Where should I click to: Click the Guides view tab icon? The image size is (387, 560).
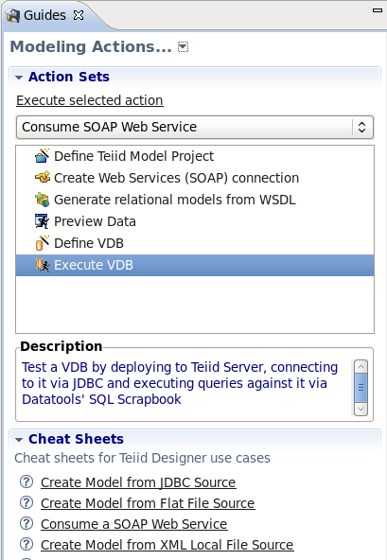(x=12, y=15)
